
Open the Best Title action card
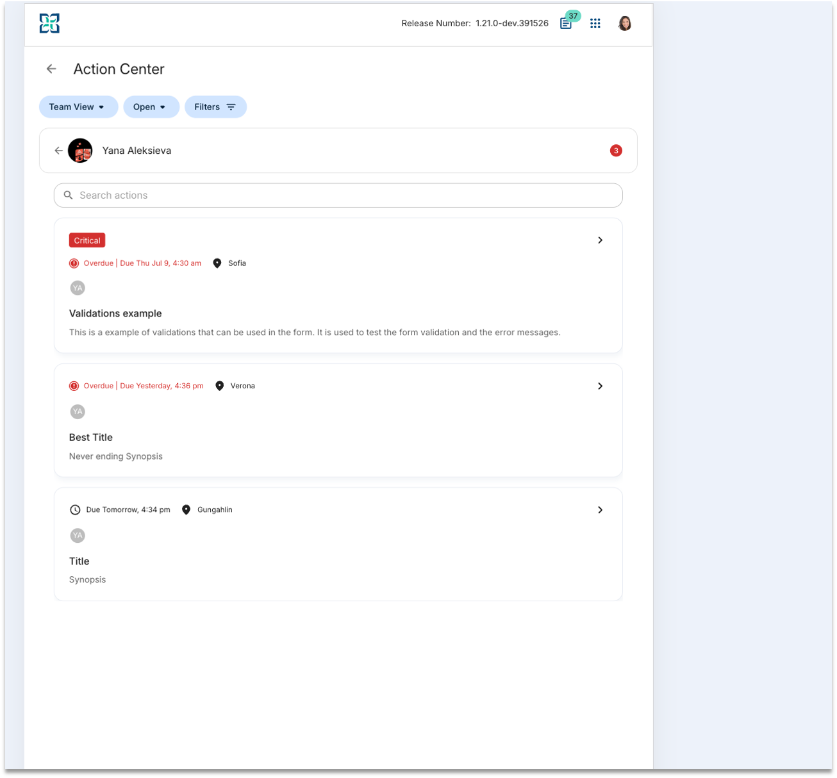(x=338, y=420)
